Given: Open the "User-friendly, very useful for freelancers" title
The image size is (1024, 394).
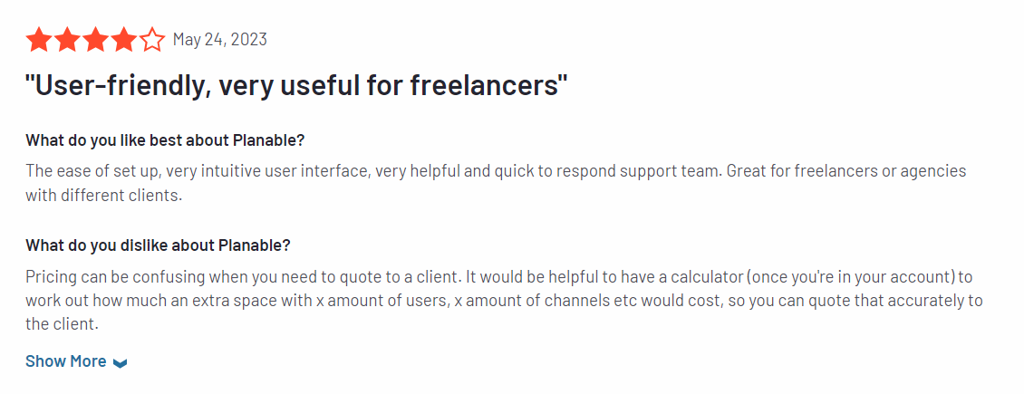Looking at the screenshot, I should click(296, 87).
